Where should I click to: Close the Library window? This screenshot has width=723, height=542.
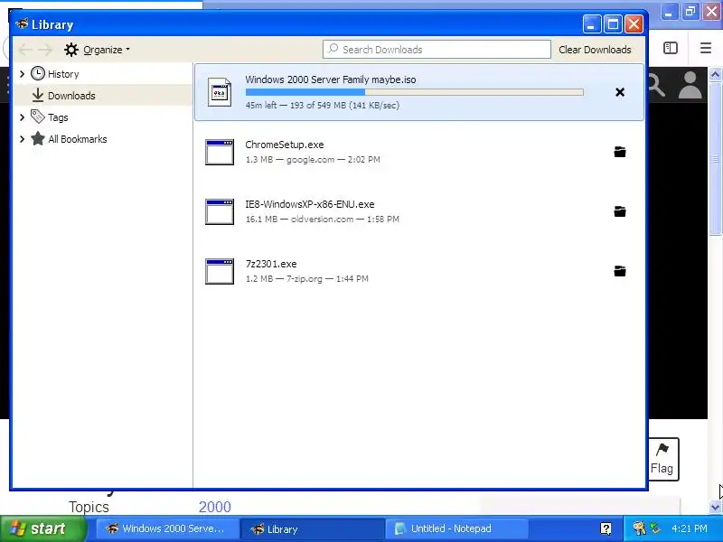[634, 24]
